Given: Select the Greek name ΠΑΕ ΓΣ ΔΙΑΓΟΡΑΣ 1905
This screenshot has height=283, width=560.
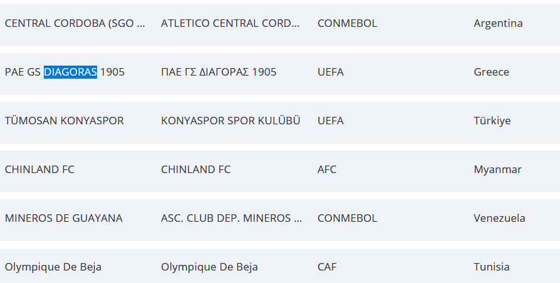Looking at the screenshot, I should (x=219, y=72).
